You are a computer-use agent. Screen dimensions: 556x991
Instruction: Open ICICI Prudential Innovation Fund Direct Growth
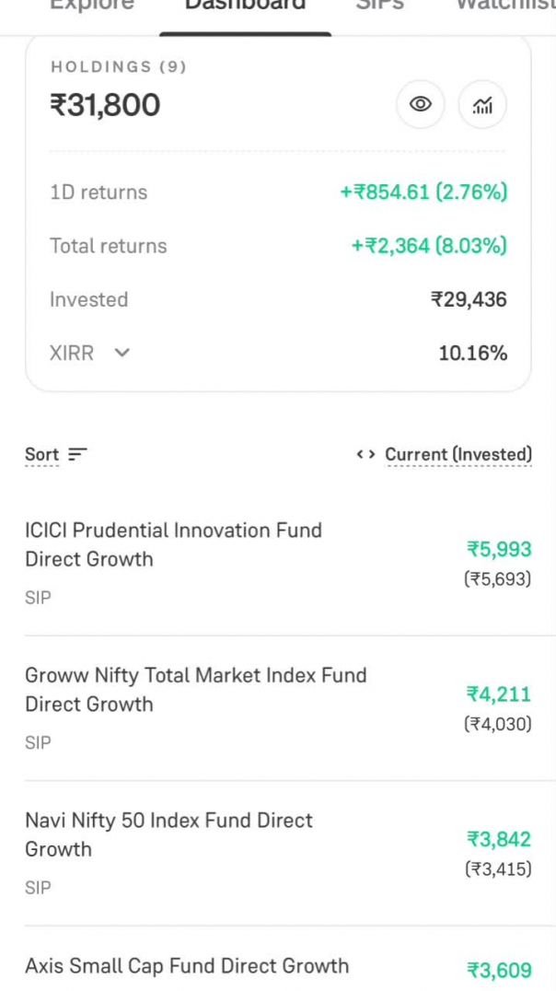click(173, 545)
